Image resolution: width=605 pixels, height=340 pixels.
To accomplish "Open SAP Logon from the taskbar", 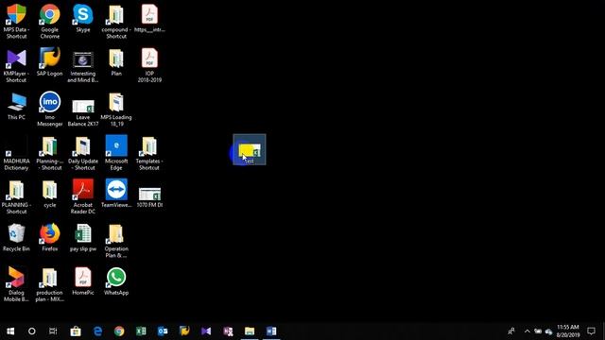I will (184, 331).
